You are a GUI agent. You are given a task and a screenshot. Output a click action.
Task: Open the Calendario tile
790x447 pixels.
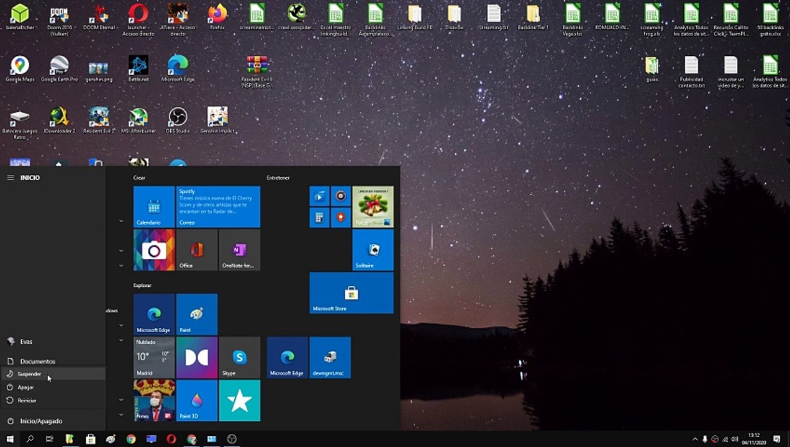point(154,207)
